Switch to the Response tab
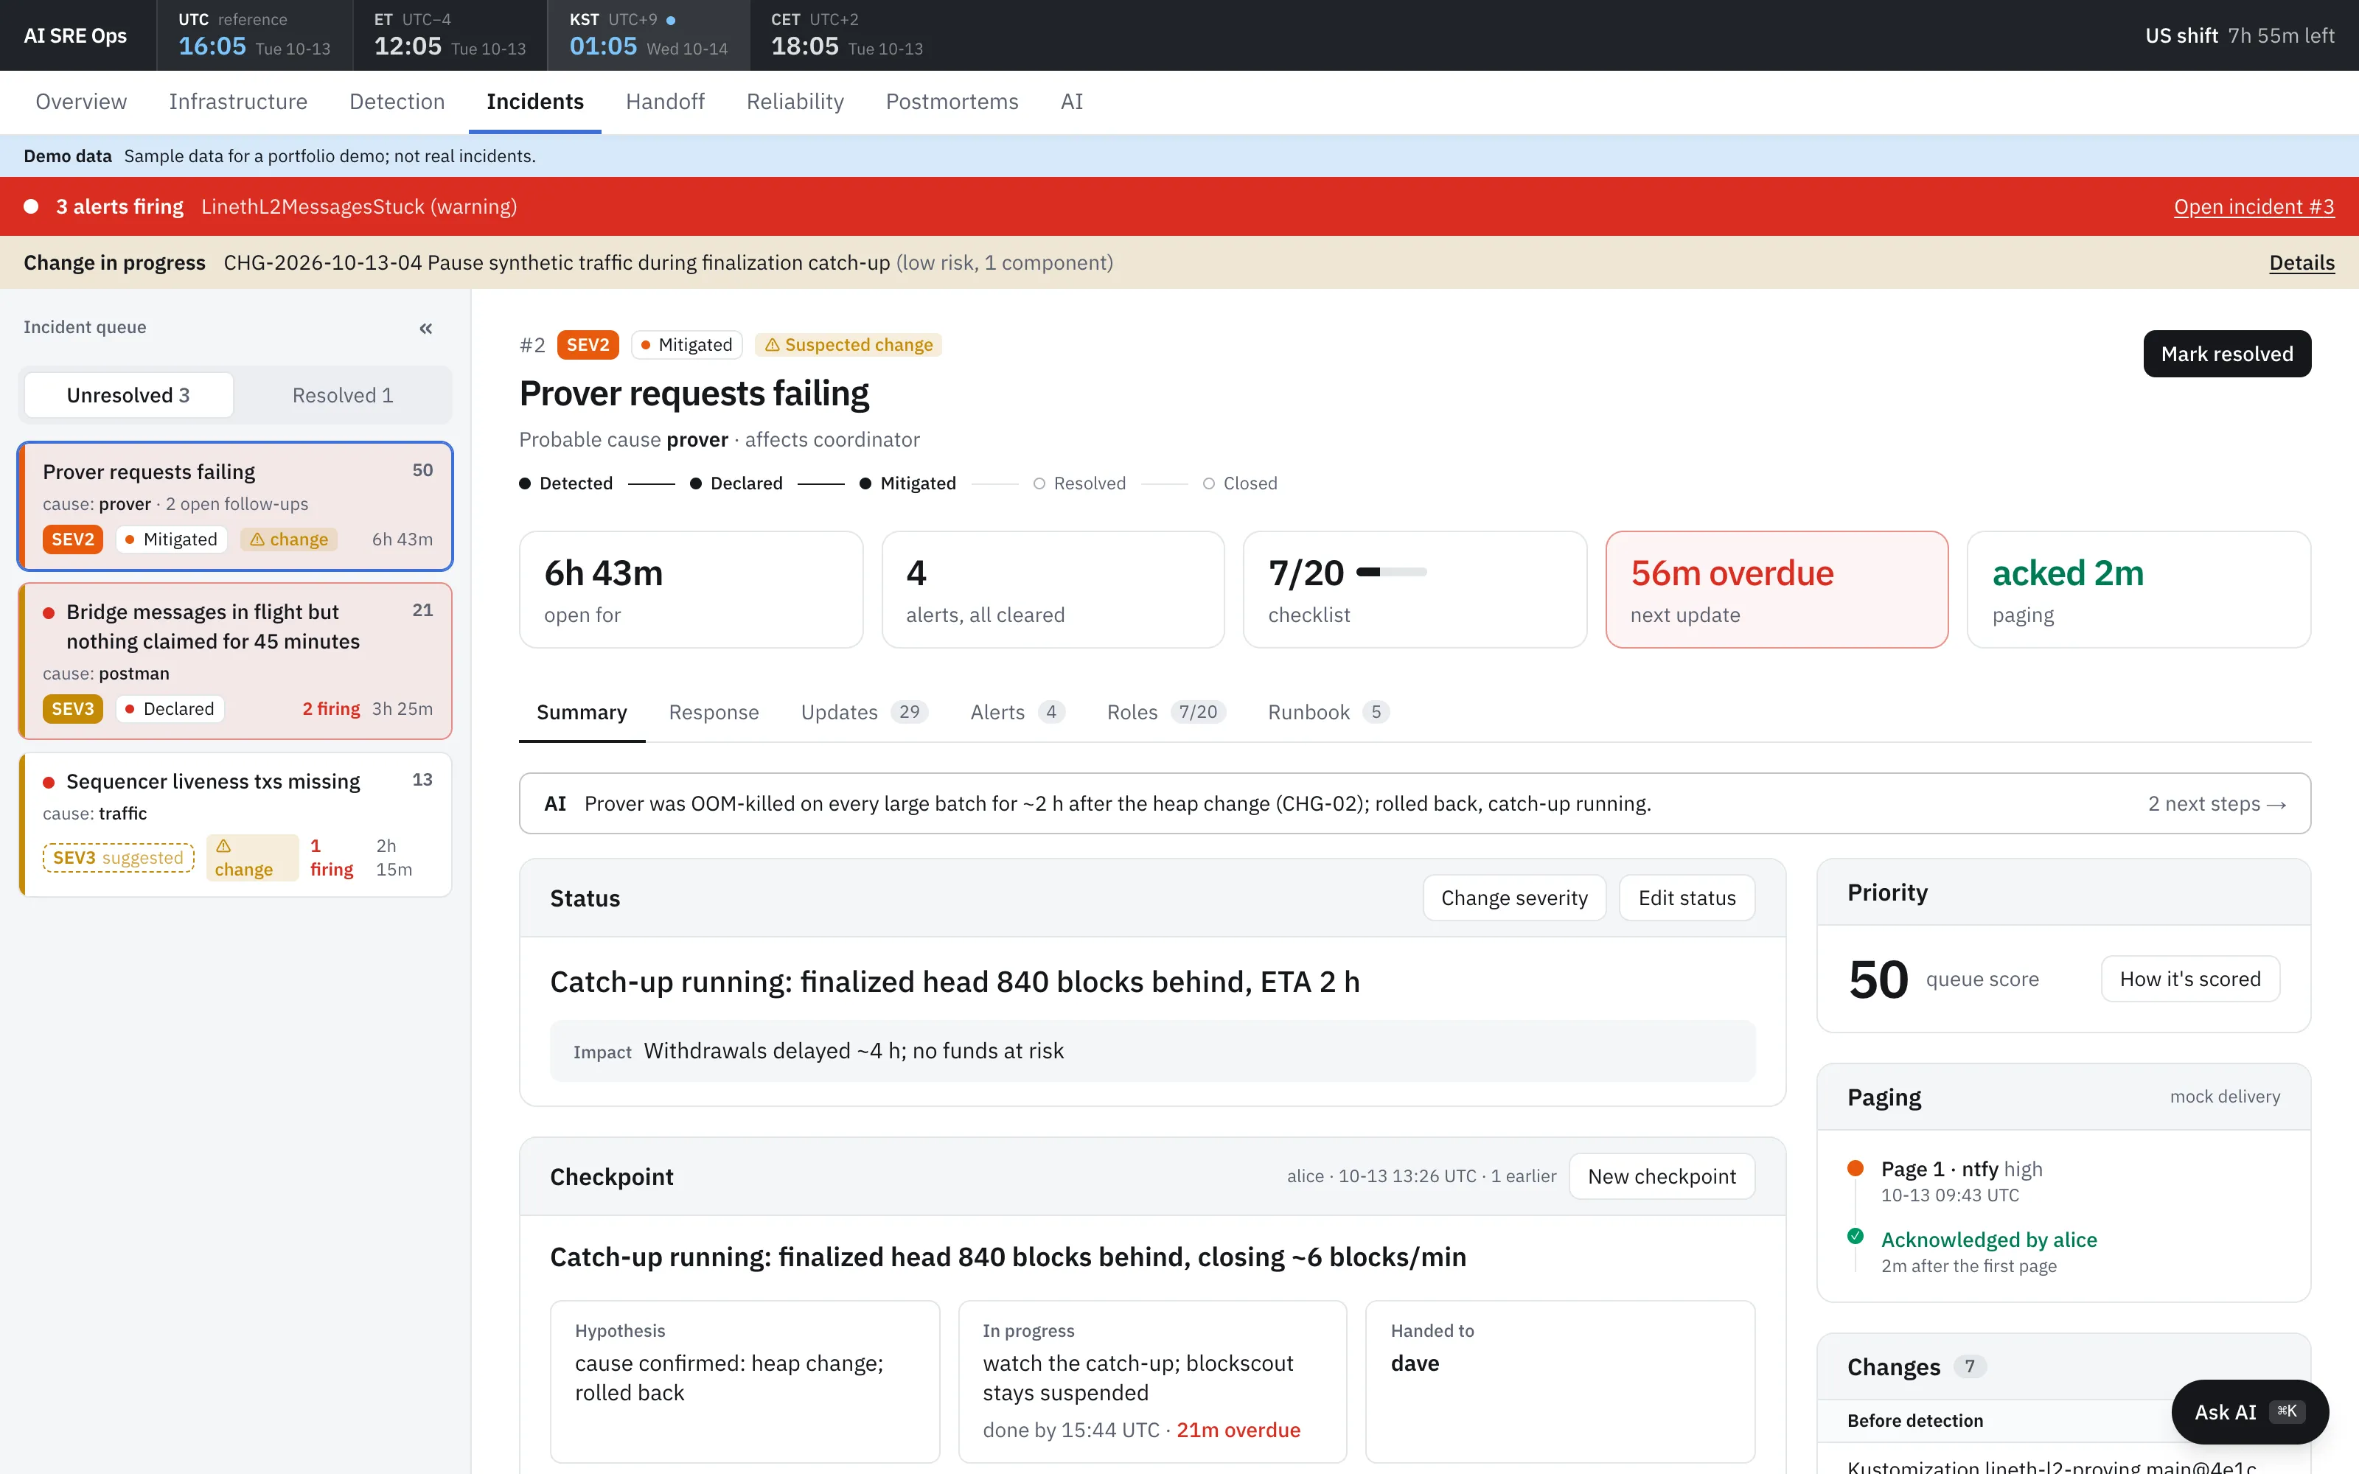The width and height of the screenshot is (2359, 1474). click(714, 713)
